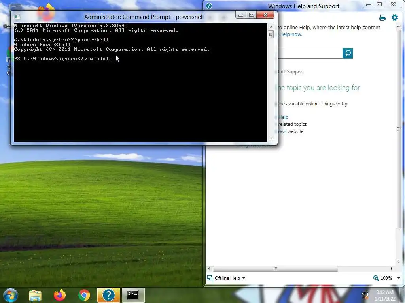405x303 pixels.
Task: Click the Help horizontal scrollbar right arrow
Action: click(x=392, y=269)
